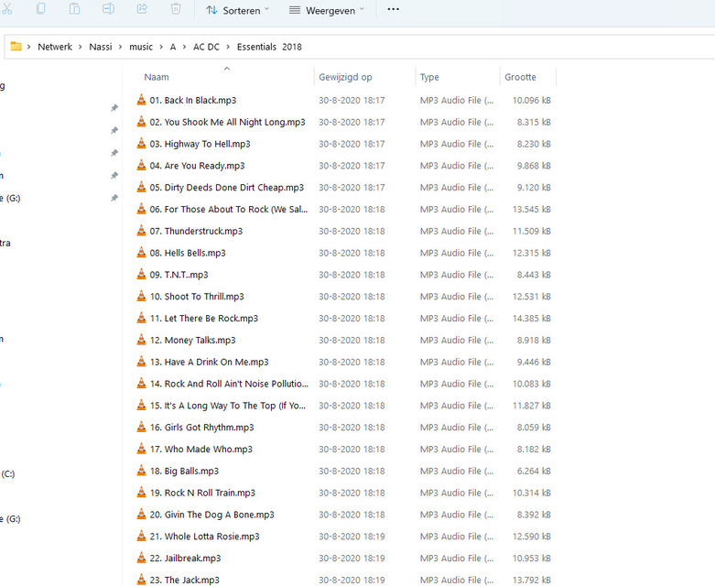Click size value 10.096 kB
The image size is (715, 586).
(x=531, y=101)
